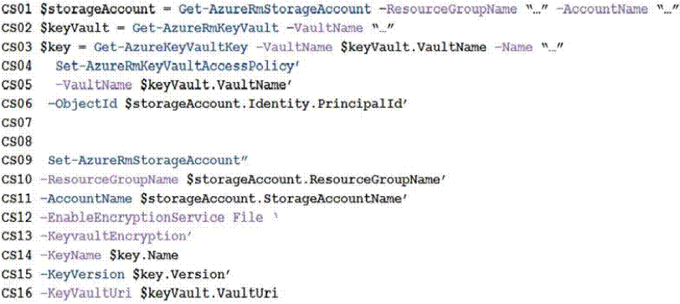Click $keyVault.VaultName on line CS05

(214, 85)
